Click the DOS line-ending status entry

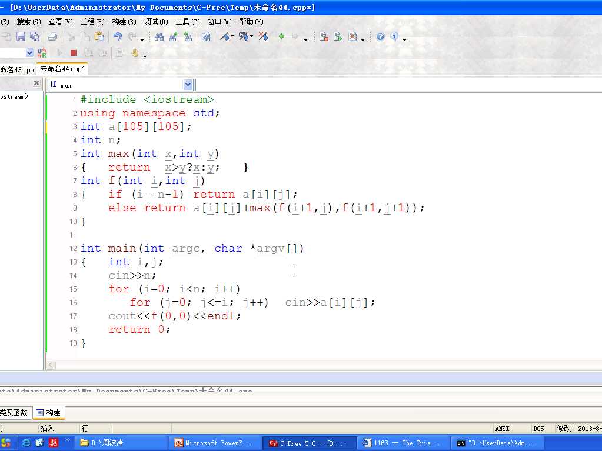tap(538, 429)
